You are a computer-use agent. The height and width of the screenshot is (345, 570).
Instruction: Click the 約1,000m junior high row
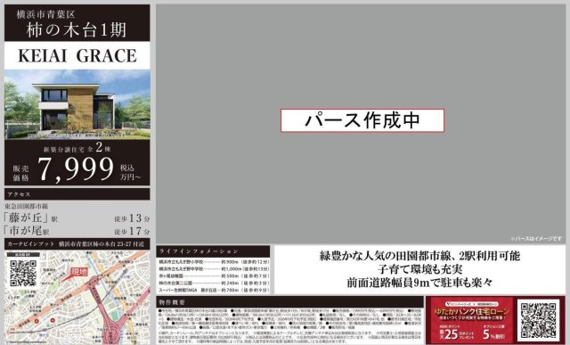(x=214, y=269)
